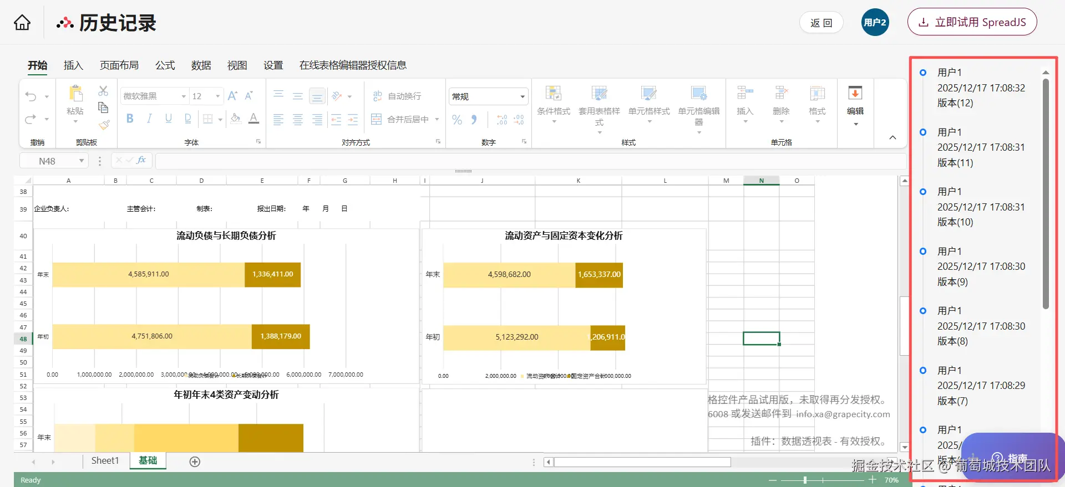Apply comma thousands separator style
Viewport: 1065px width, 487px height.
(474, 120)
